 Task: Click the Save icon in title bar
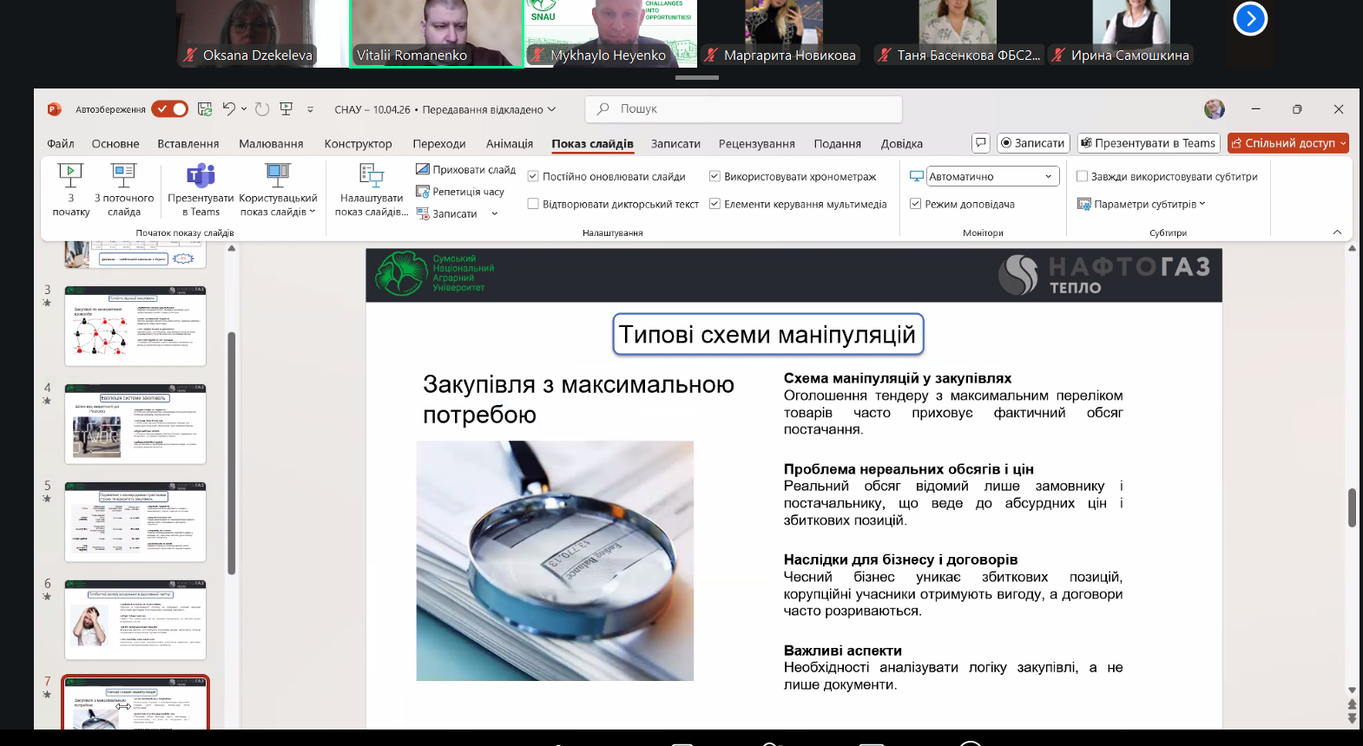point(205,109)
